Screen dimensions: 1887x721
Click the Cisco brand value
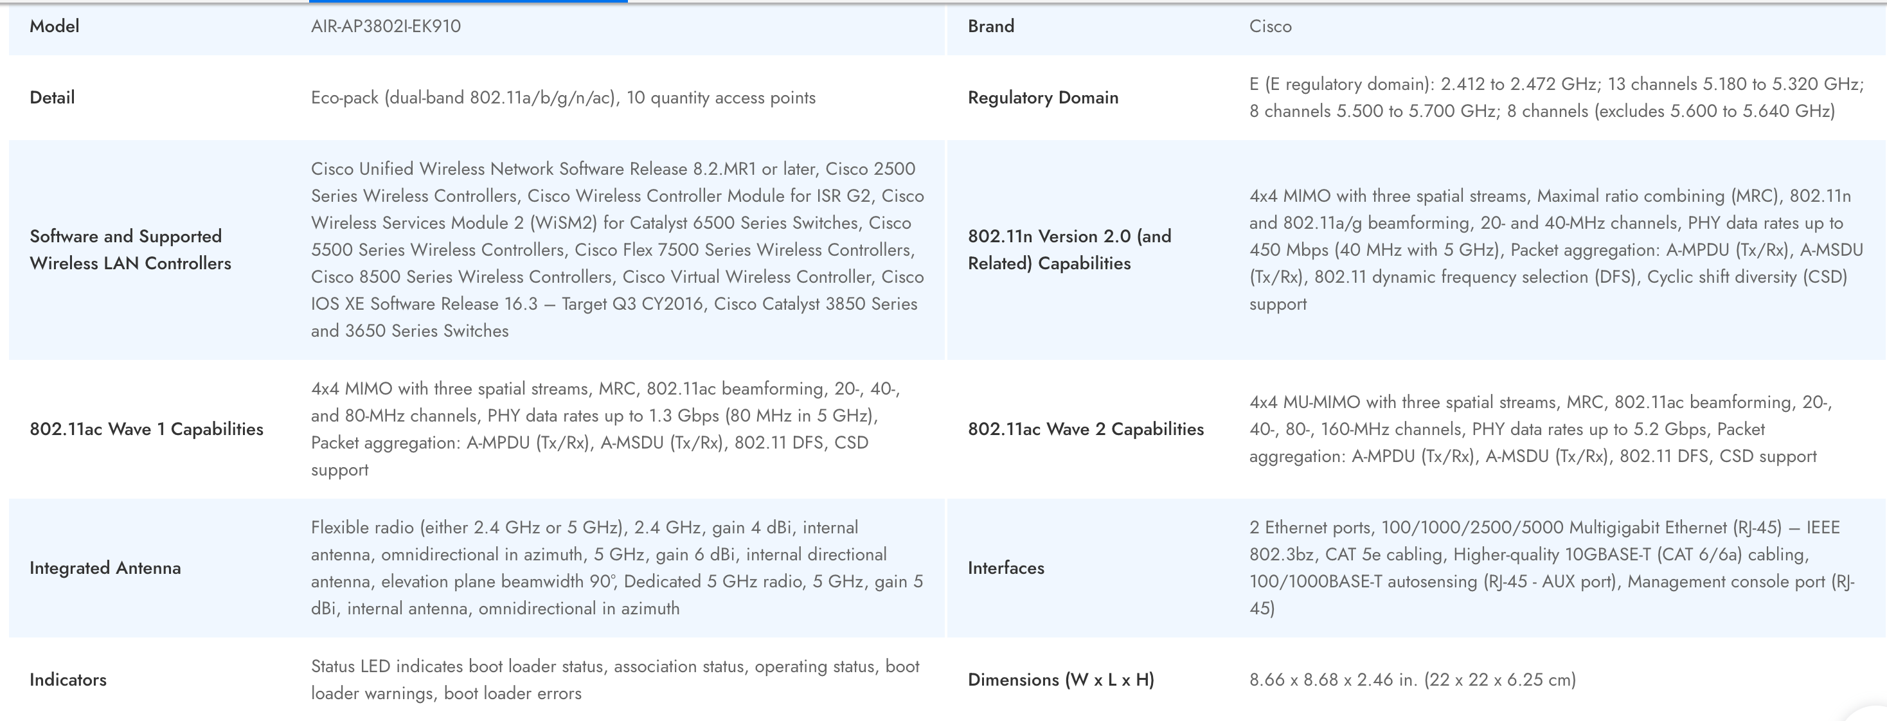(x=1270, y=26)
